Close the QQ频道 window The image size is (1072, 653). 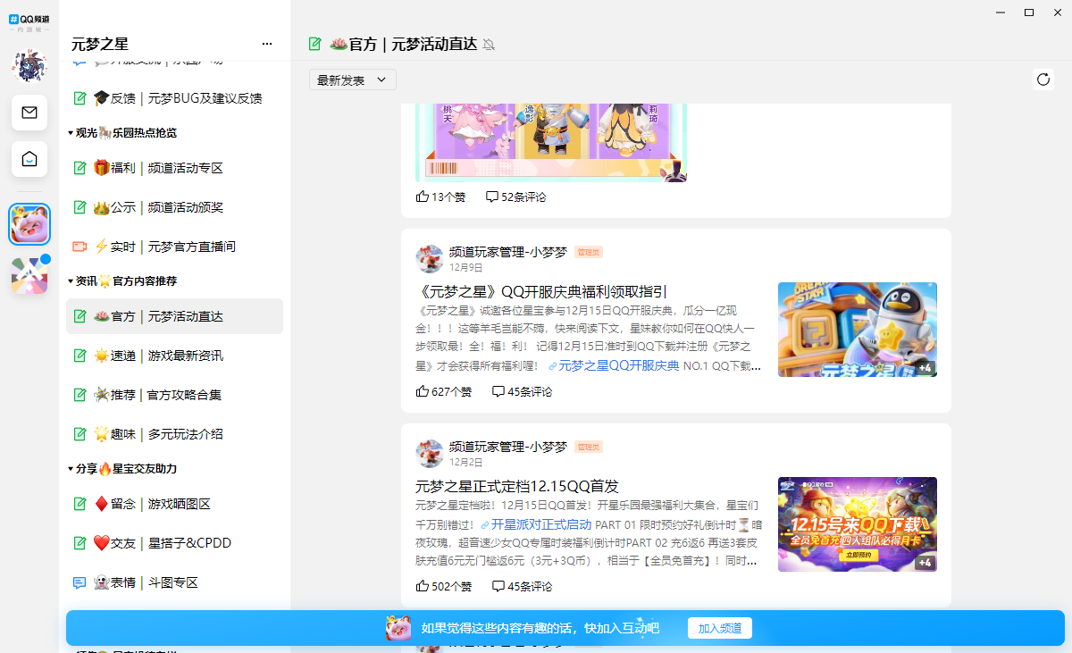click(x=1059, y=13)
